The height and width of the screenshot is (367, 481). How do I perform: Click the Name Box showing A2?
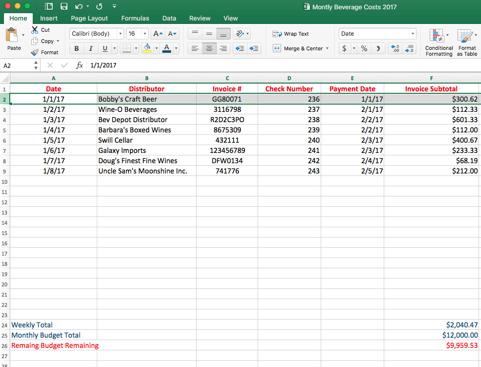17,65
